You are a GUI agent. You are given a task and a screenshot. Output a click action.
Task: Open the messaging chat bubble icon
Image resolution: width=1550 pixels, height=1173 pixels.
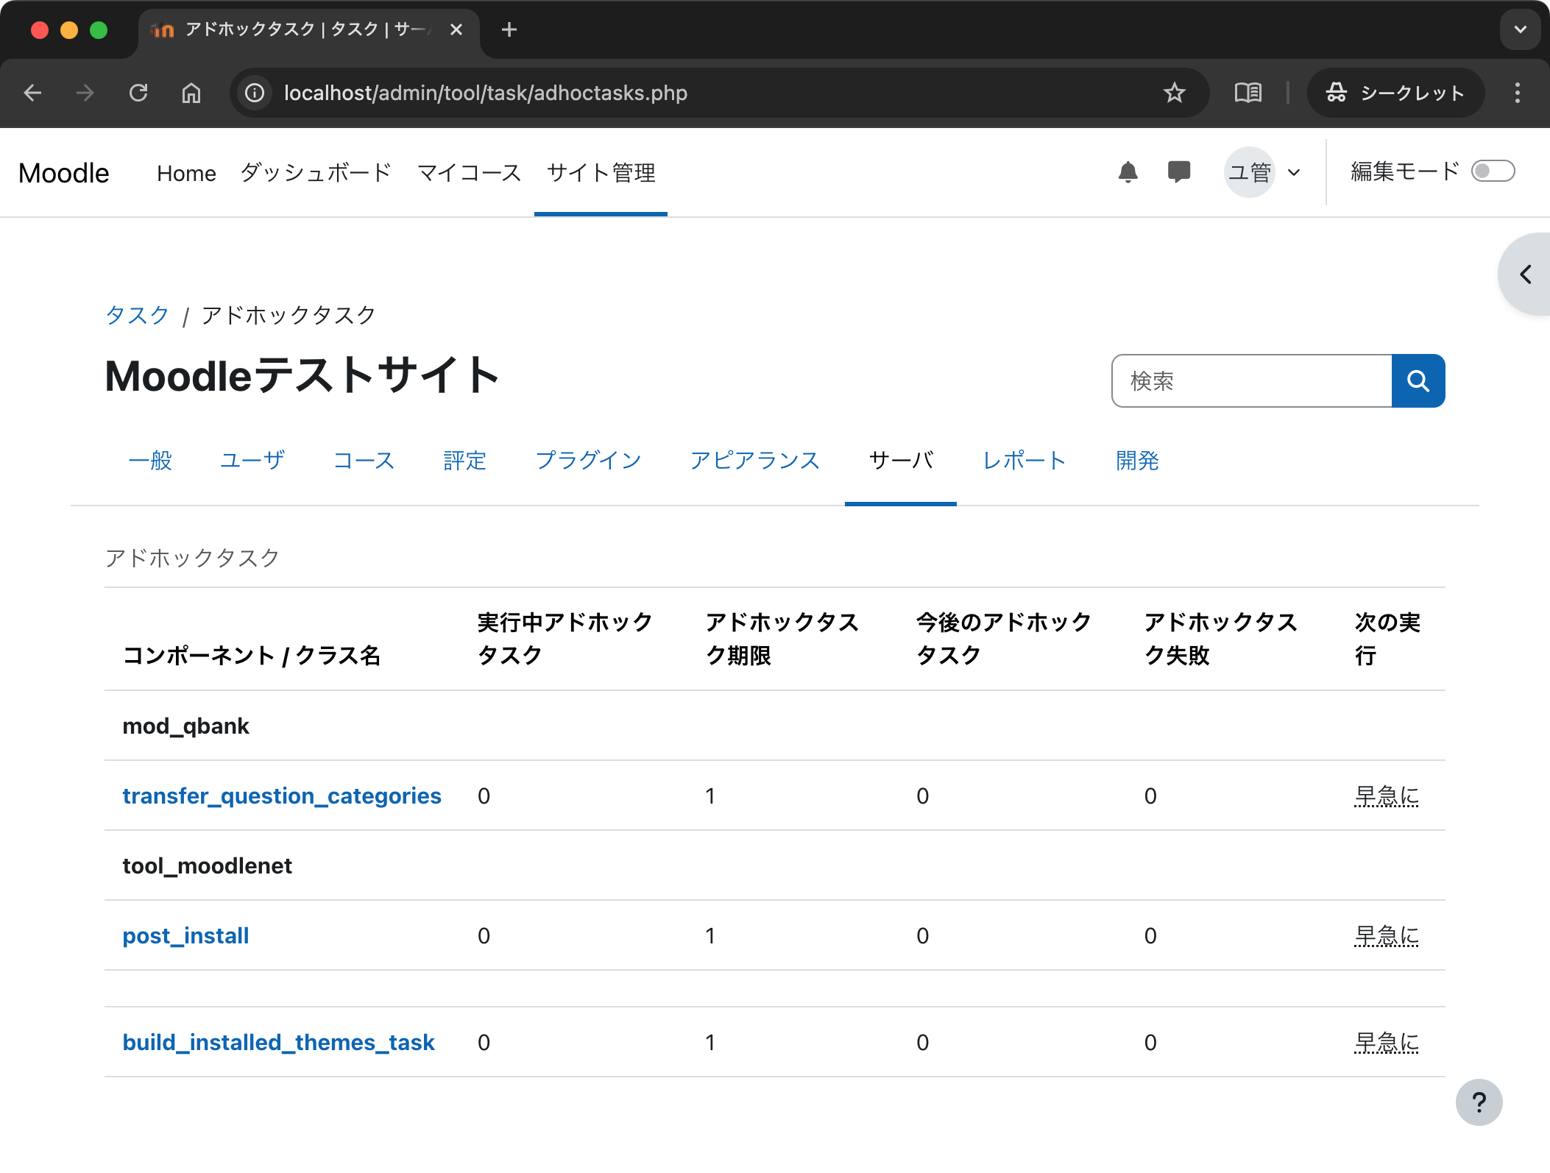1178,172
